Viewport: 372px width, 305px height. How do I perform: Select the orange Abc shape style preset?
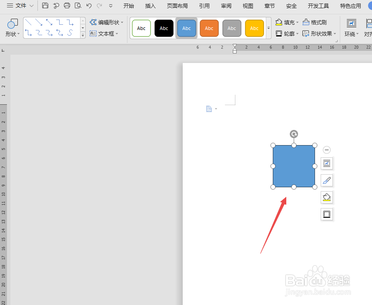(209, 28)
